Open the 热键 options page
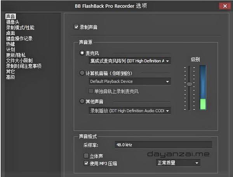Screen dimensions: 233x177 (10, 44)
